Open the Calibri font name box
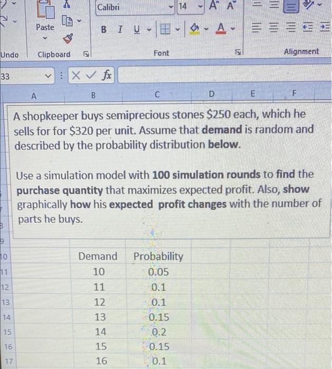The width and height of the screenshot is (332, 369). pyautogui.click(x=135, y=7)
